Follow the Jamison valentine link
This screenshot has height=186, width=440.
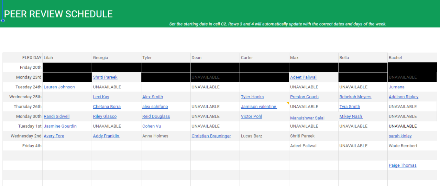click(258, 107)
